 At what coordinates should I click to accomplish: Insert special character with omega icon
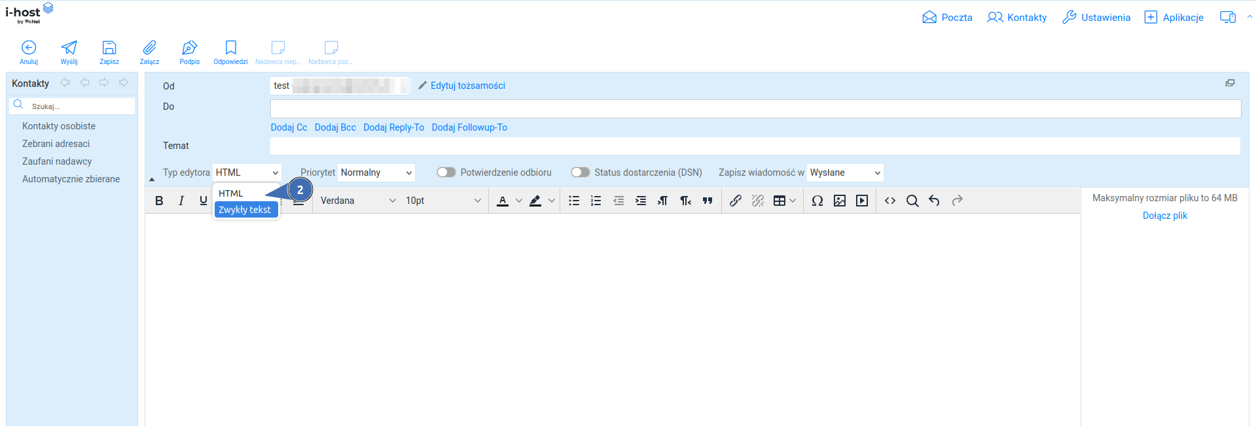(817, 201)
